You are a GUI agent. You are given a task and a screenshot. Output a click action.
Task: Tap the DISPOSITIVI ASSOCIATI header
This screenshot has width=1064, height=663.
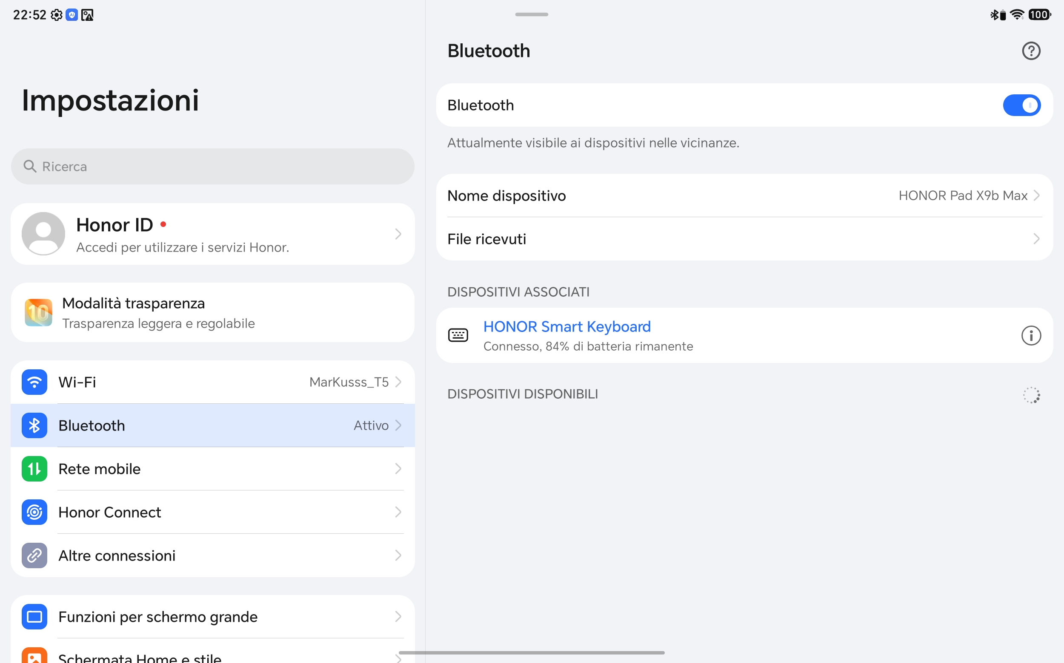[518, 292]
